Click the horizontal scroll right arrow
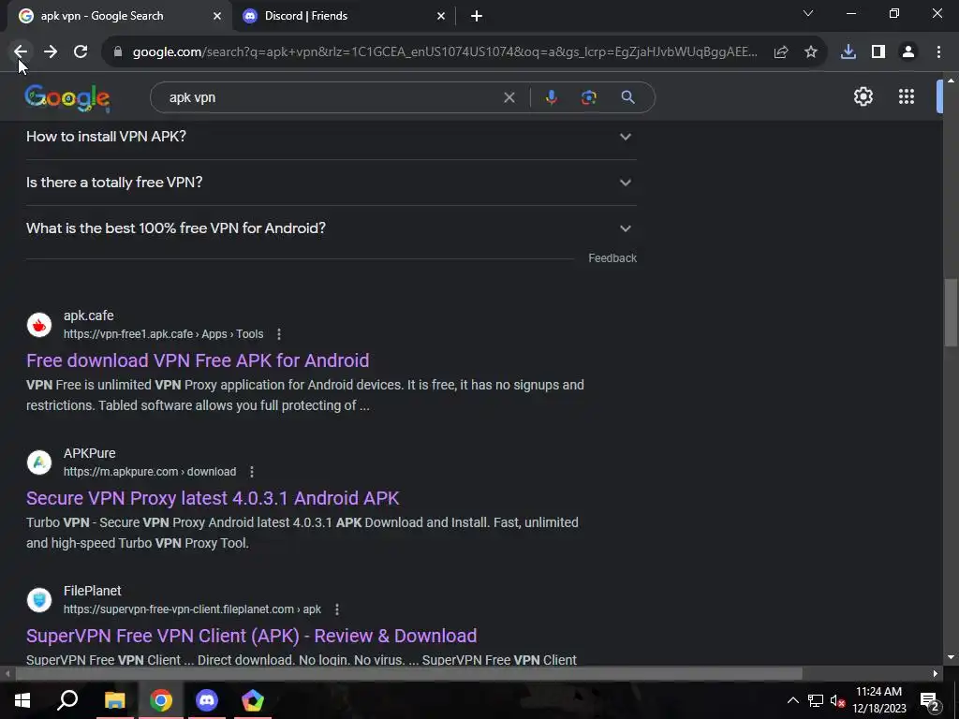The width and height of the screenshot is (959, 719). 936,673
